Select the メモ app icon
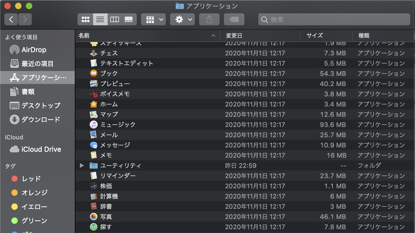 [x=93, y=155]
